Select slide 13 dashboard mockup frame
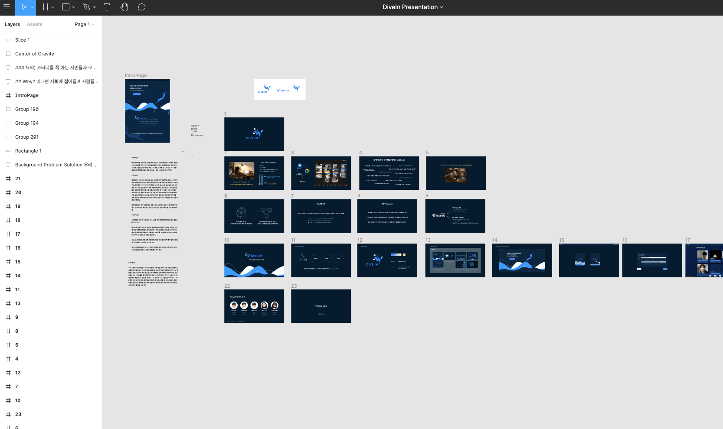 point(455,260)
